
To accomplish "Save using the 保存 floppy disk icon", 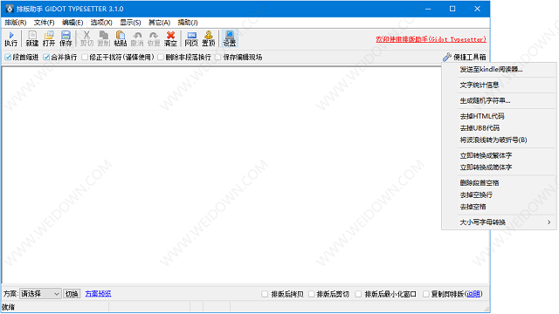I will tap(66, 38).
